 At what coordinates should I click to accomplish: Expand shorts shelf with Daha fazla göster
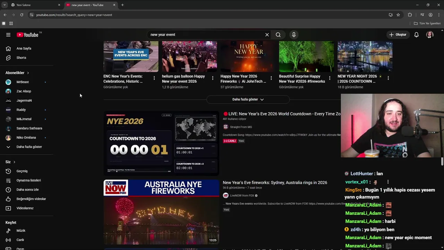point(248,99)
